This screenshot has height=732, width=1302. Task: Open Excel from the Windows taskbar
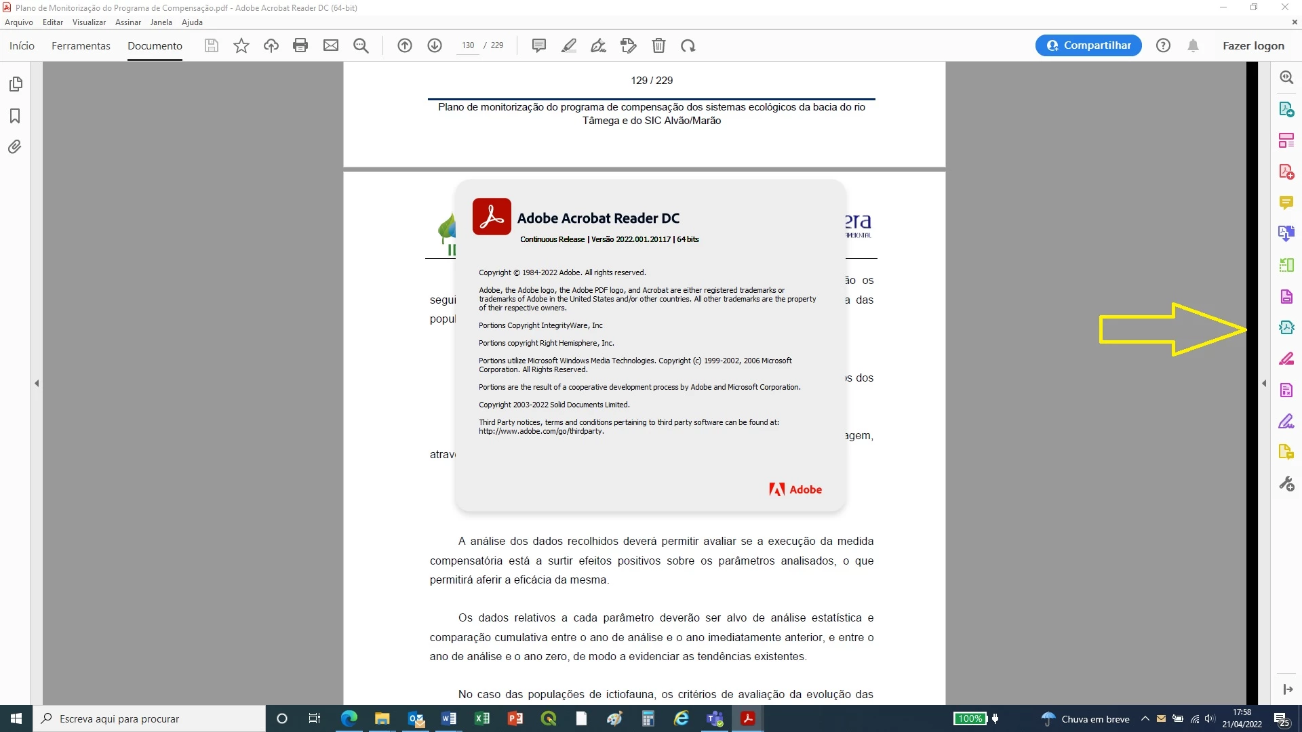coord(482,718)
